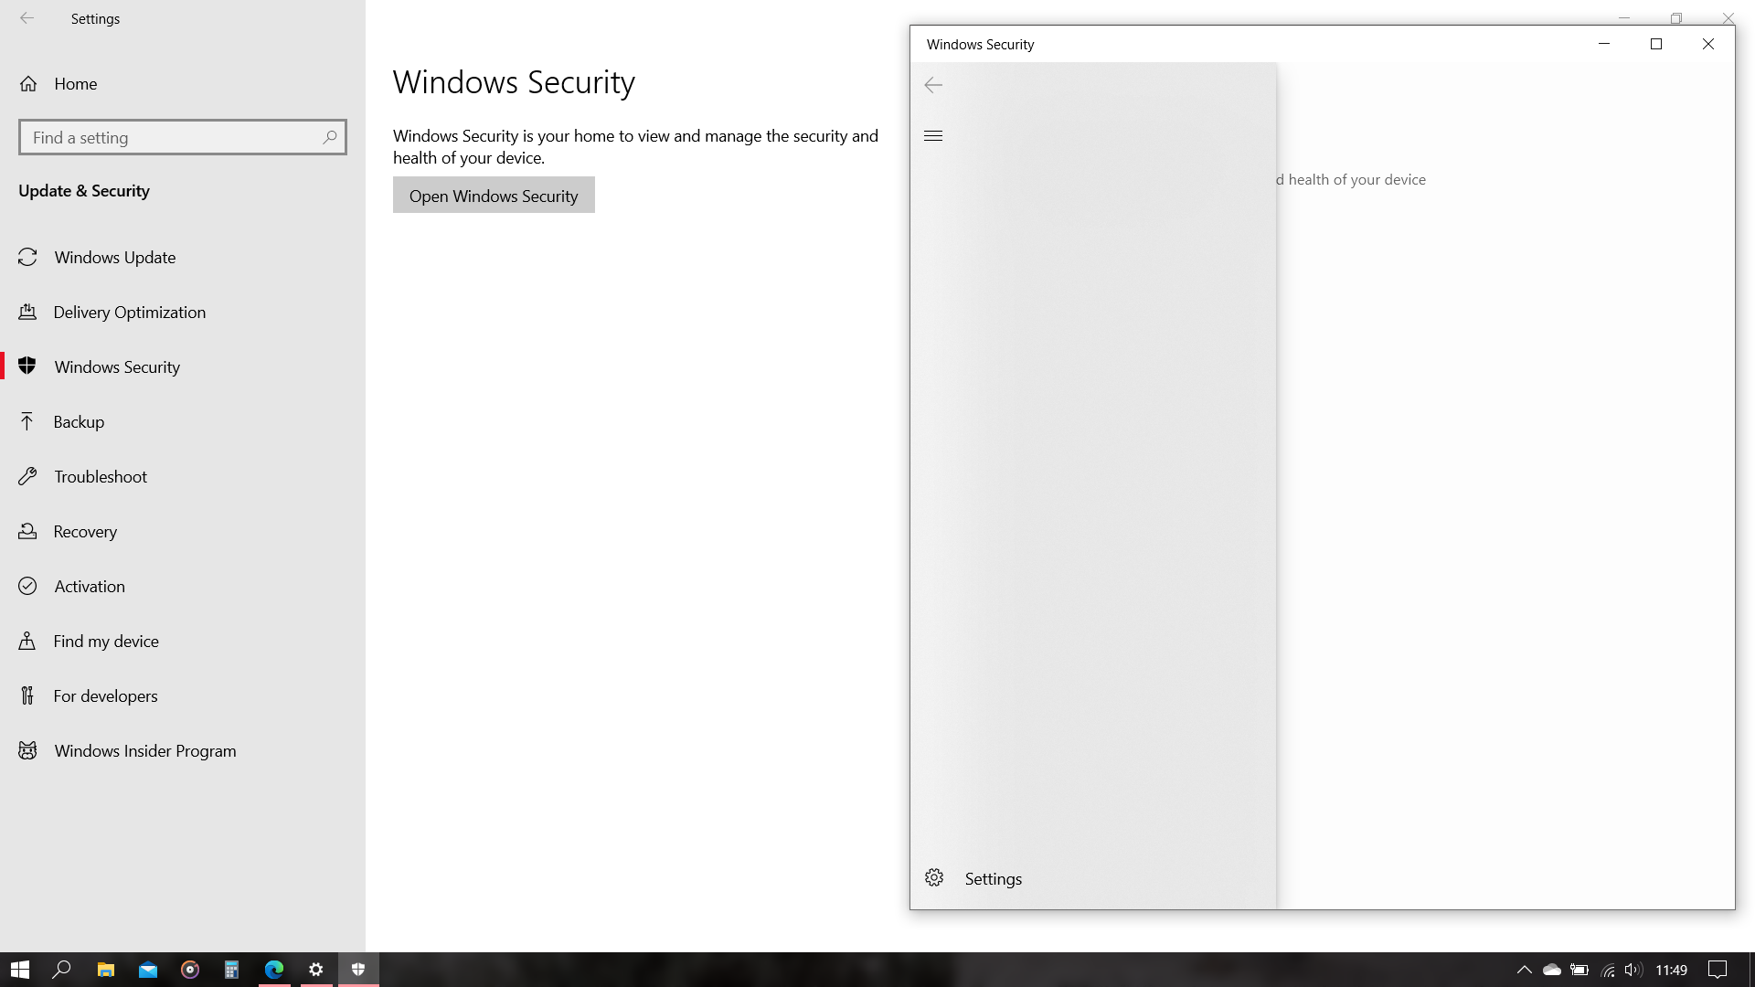Maximize the Windows Security window
1755x987 pixels.
[x=1655, y=44]
